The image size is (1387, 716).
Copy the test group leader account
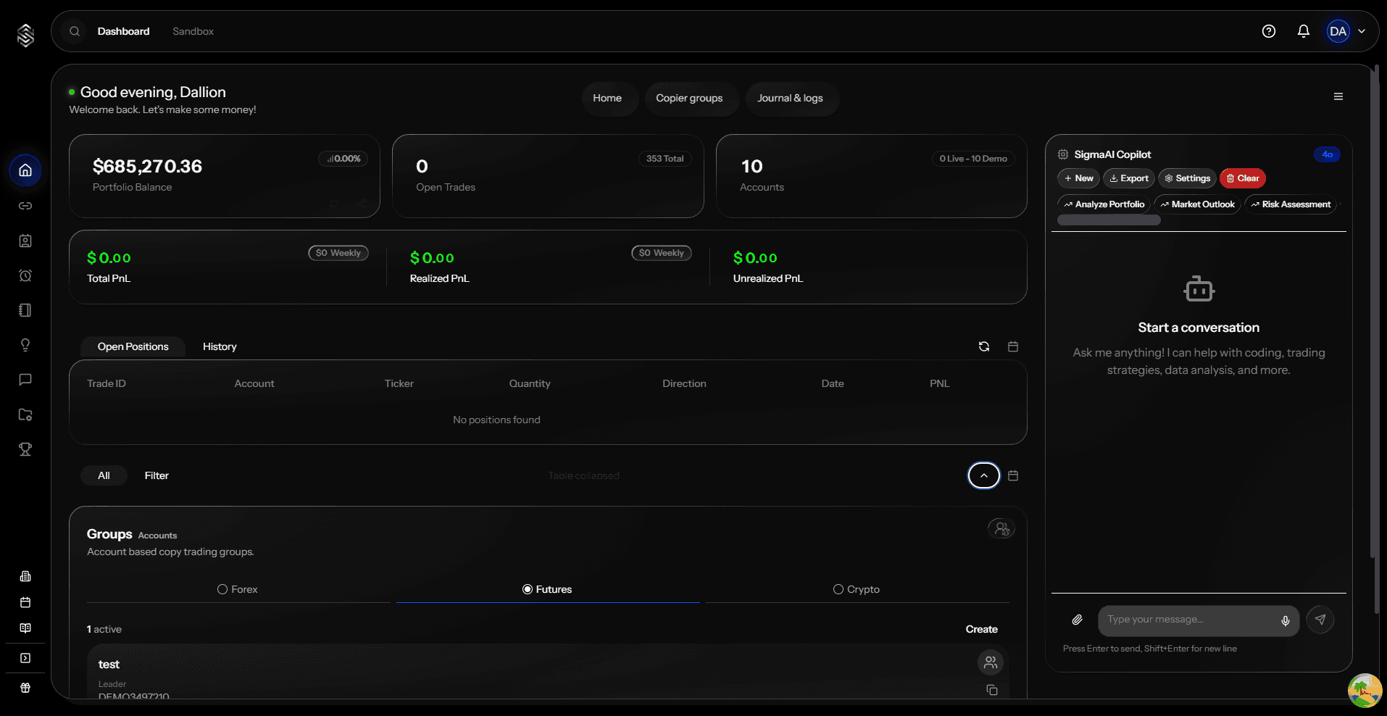992,690
